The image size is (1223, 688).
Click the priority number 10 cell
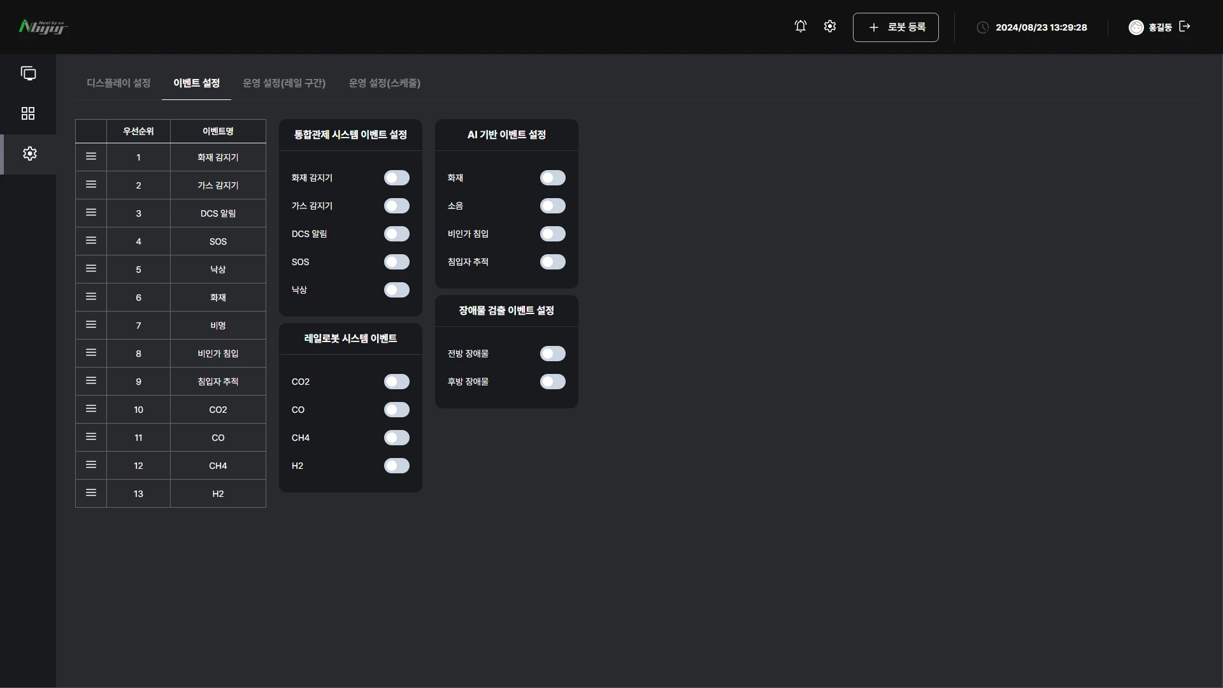tap(138, 410)
